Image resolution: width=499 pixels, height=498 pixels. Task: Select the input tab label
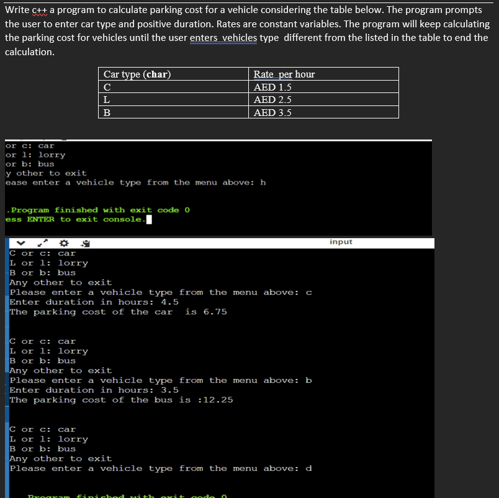tap(341, 242)
